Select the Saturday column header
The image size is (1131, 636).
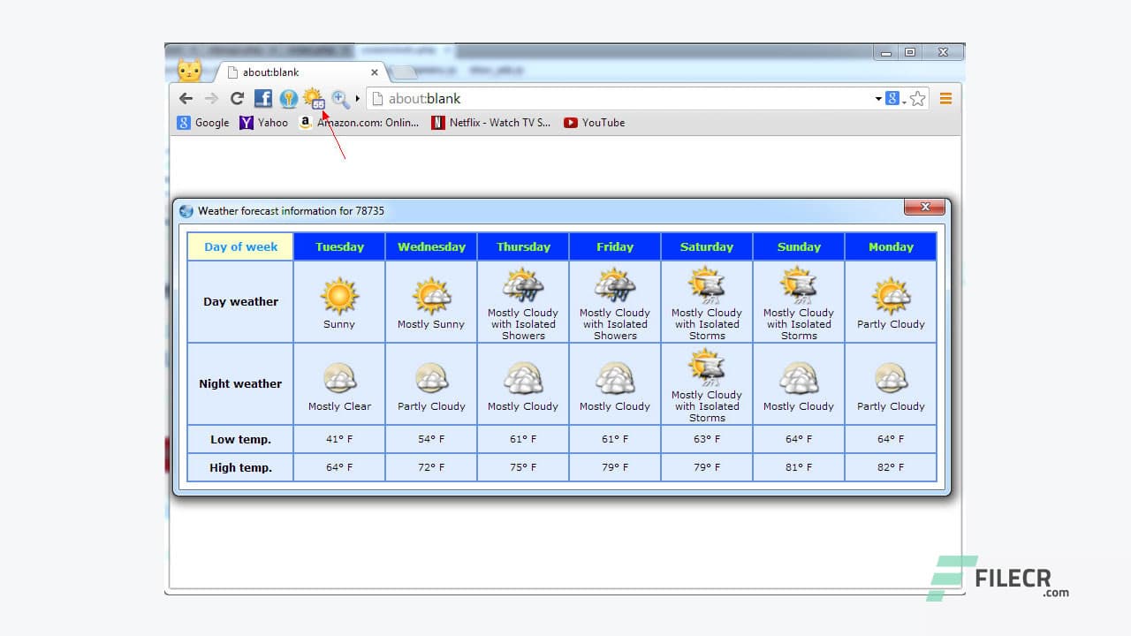click(706, 246)
